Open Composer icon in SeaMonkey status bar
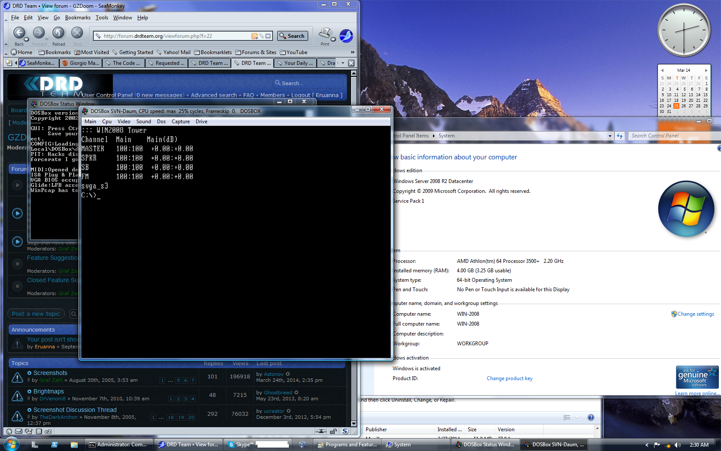The image size is (721, 451). click(x=29, y=431)
